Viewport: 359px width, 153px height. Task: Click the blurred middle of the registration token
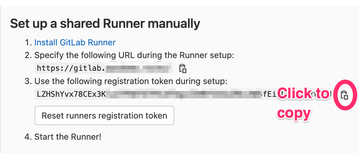click(183, 94)
